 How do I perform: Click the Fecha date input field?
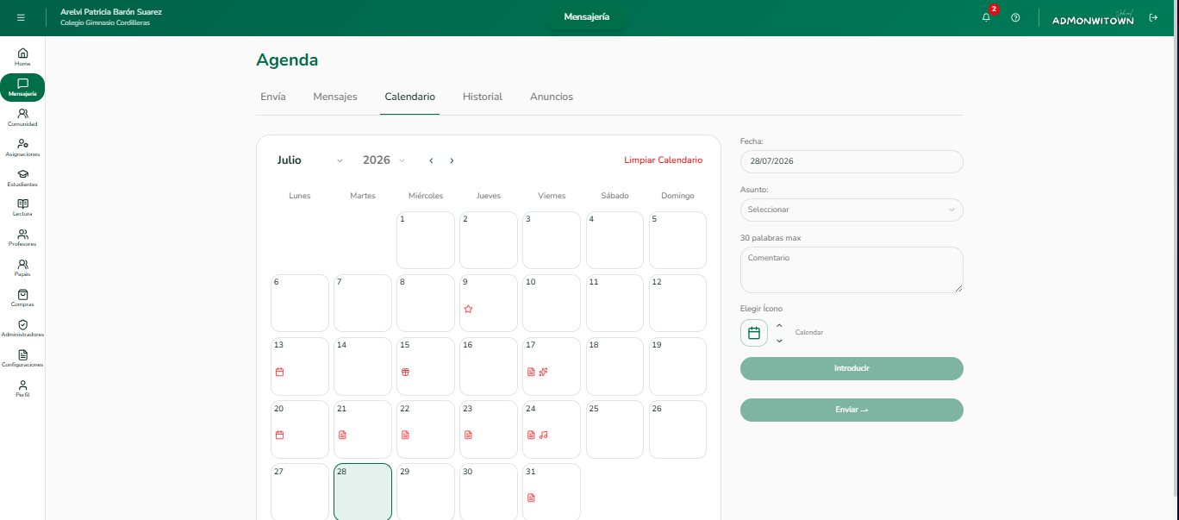click(x=851, y=161)
